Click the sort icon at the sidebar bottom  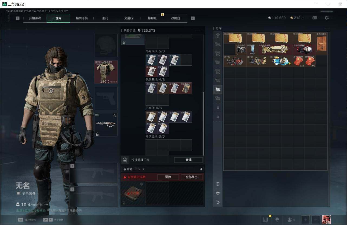click(x=218, y=202)
